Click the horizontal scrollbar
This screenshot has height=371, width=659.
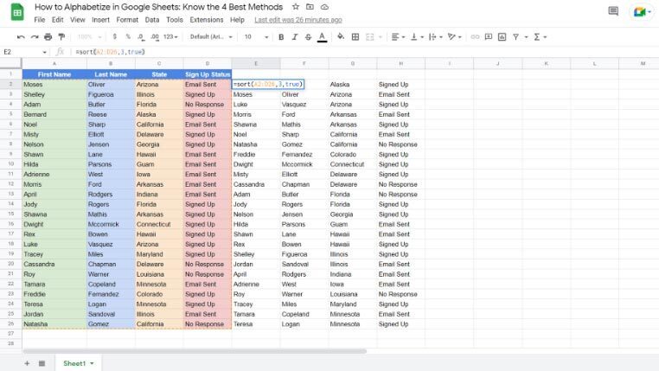coord(195,351)
